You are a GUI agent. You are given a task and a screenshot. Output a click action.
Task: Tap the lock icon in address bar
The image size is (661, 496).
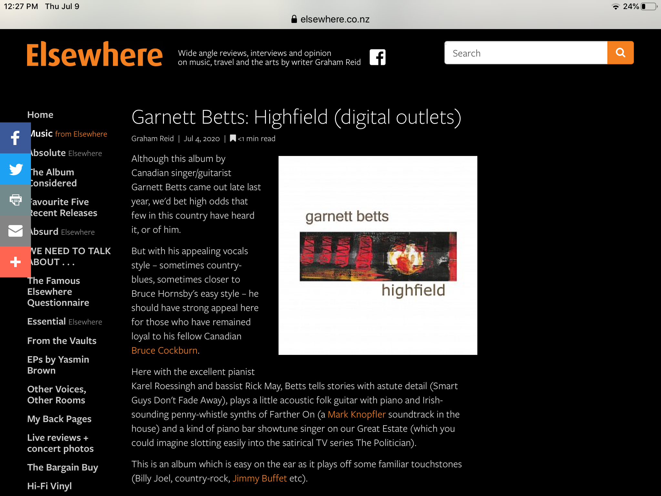click(294, 19)
